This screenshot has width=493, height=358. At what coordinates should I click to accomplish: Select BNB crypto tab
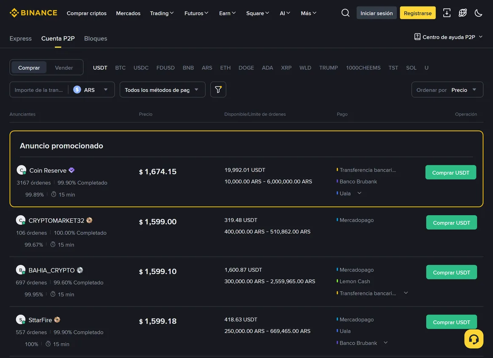(x=188, y=68)
